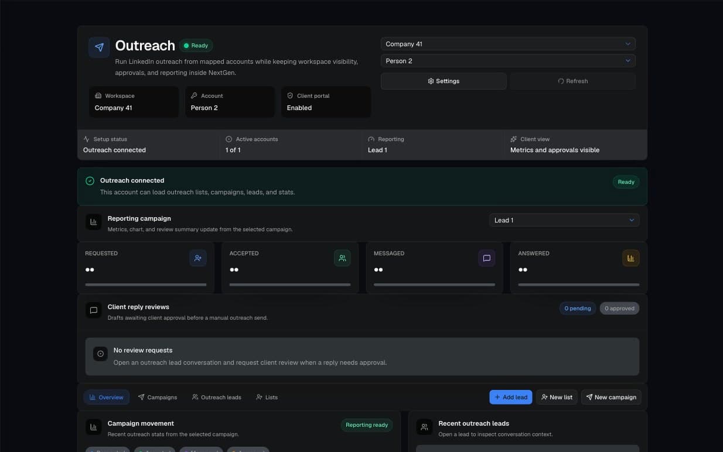Click the Account key icon
This screenshot has width=723, height=452.
coord(194,95)
